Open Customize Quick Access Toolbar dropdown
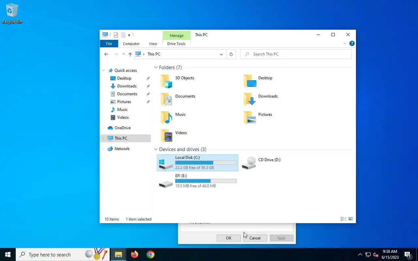This screenshot has height=261, width=418. 129,35
